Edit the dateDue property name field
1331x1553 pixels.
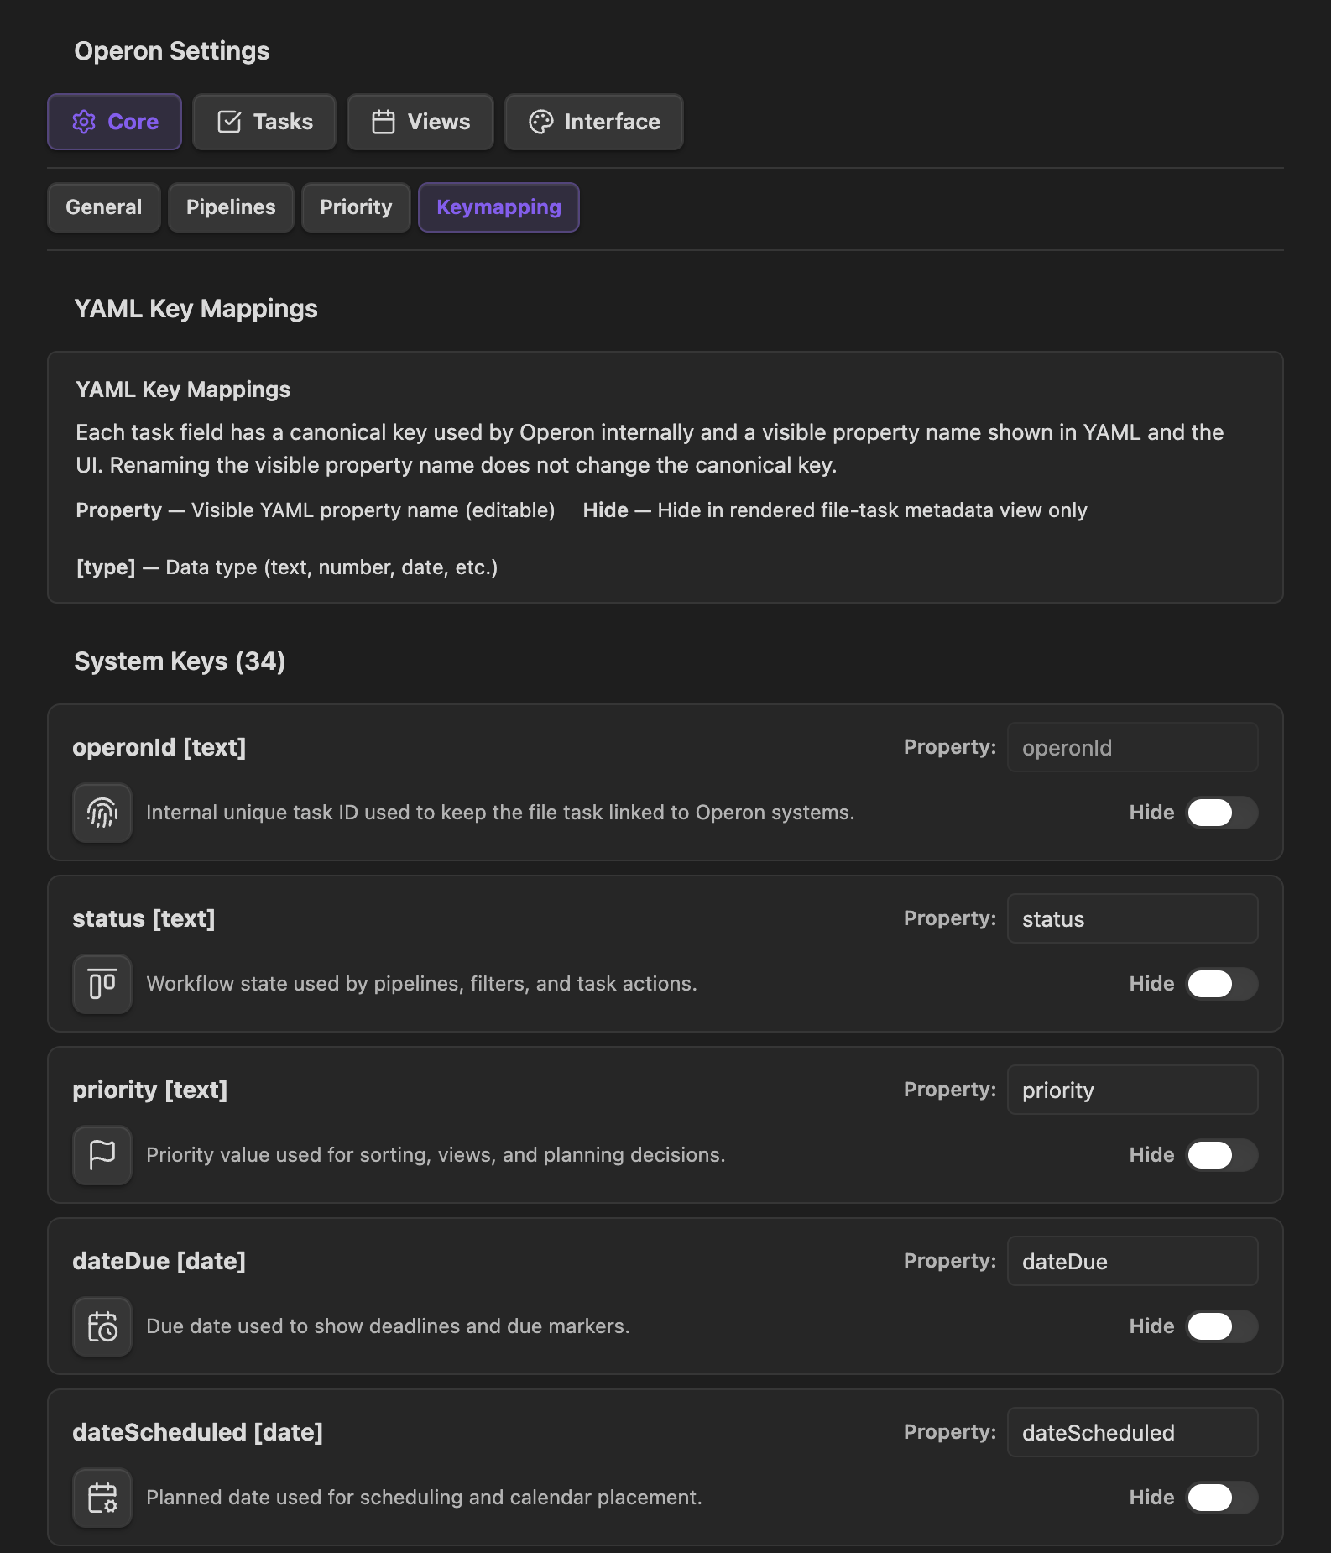click(1132, 1261)
